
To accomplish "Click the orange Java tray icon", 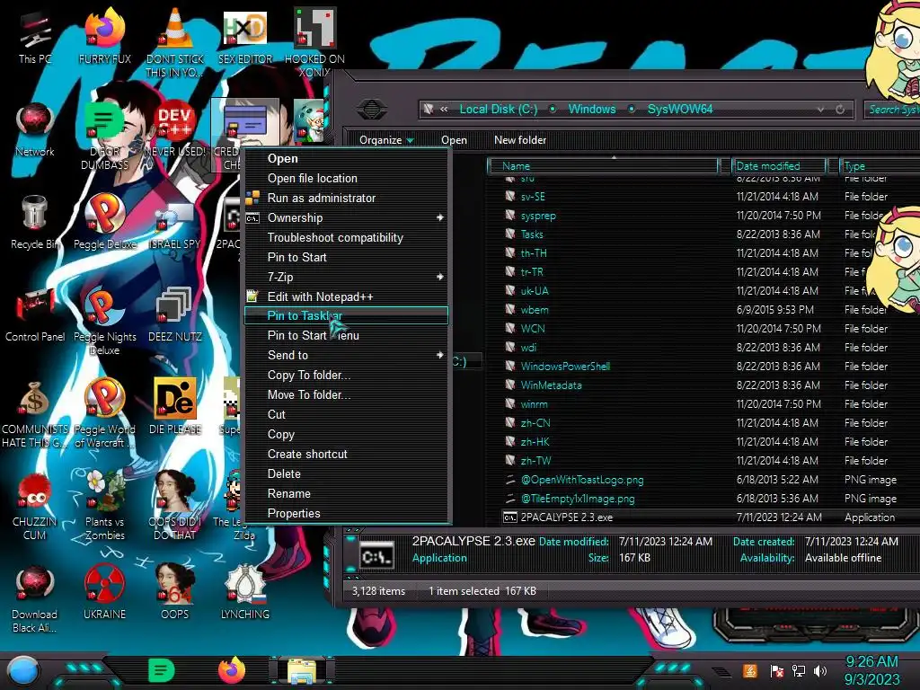I will click(750, 670).
